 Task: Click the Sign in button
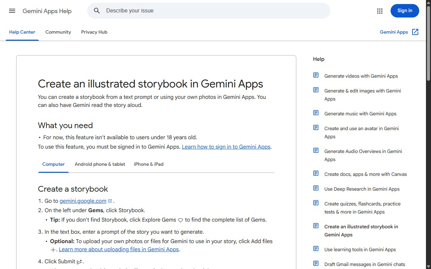405,11
